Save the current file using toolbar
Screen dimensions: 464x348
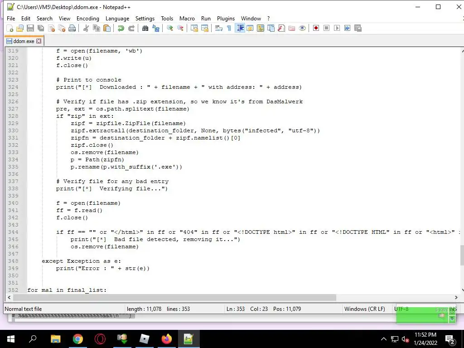[30, 28]
